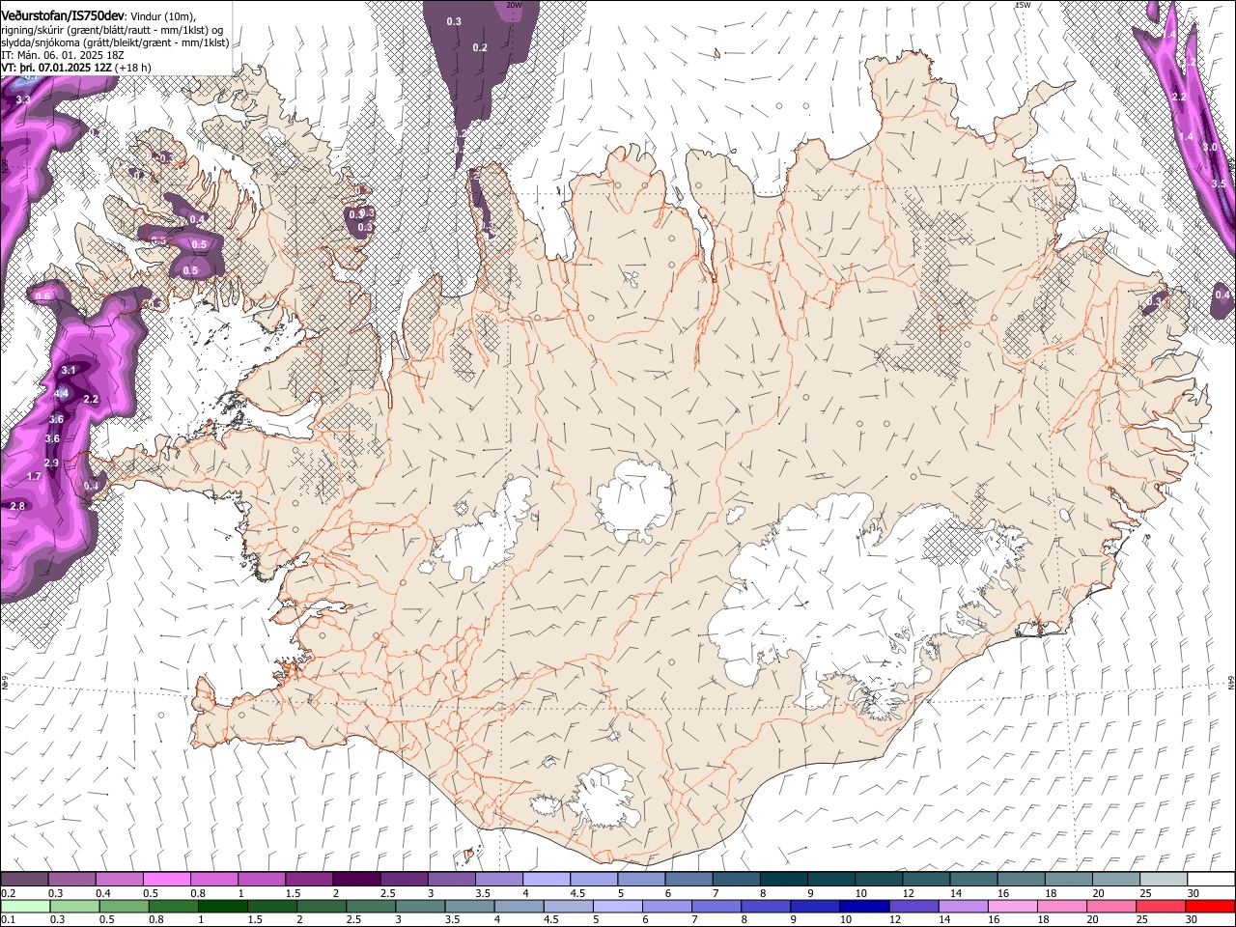Click the 1.7 precipitation value on the map

click(x=34, y=476)
